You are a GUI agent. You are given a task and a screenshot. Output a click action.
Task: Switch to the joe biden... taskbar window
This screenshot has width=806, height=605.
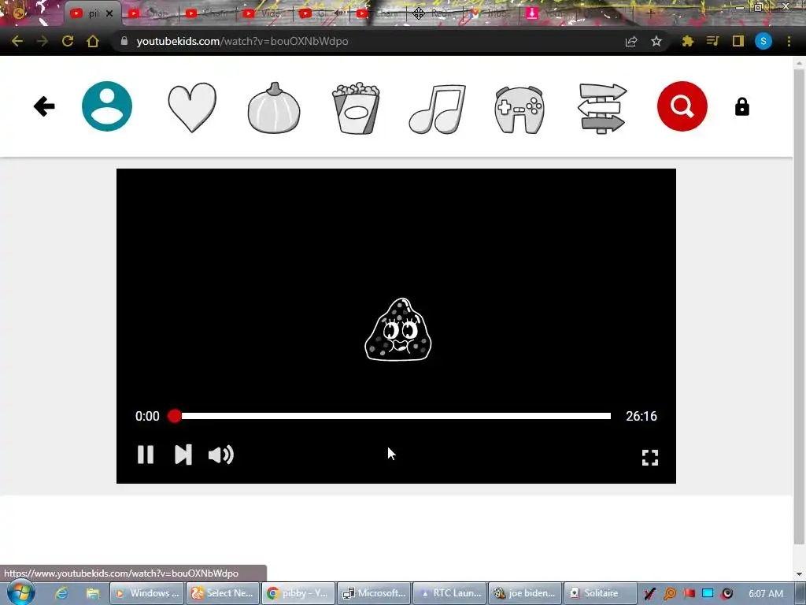(525, 593)
